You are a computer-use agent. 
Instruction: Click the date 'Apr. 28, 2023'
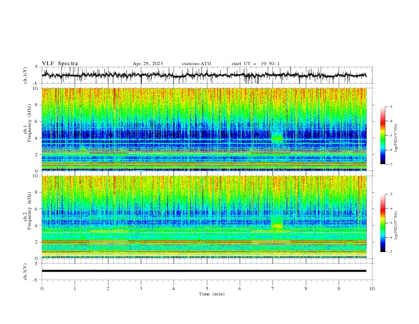coord(148,64)
